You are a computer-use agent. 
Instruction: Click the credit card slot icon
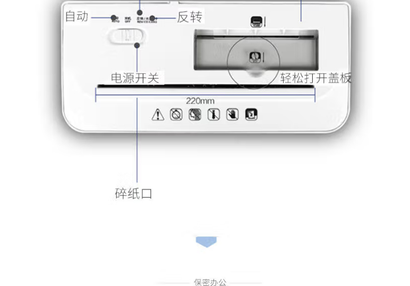pos(257,22)
